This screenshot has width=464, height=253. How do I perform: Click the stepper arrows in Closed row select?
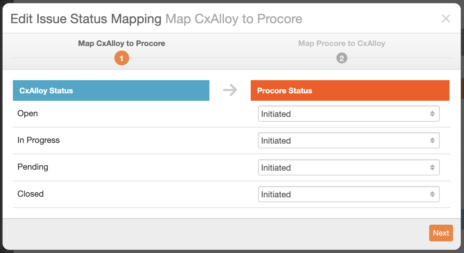point(432,194)
